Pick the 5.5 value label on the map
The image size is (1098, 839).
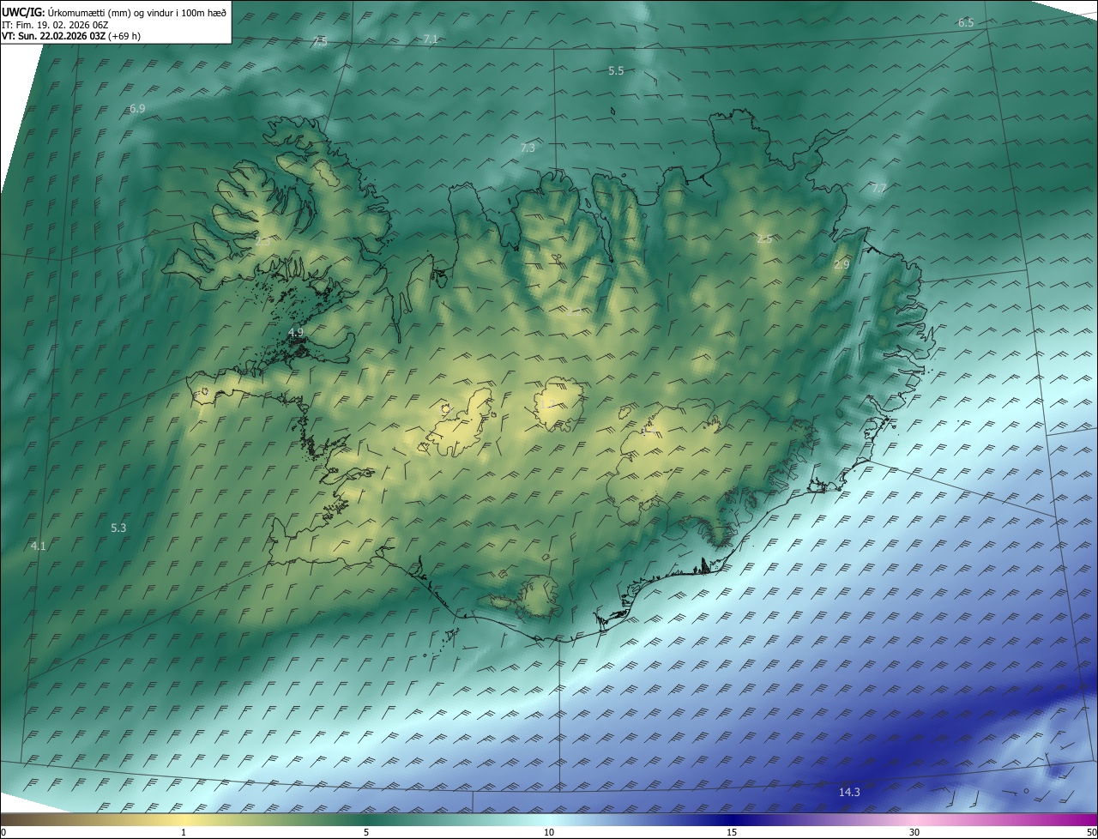(x=616, y=70)
